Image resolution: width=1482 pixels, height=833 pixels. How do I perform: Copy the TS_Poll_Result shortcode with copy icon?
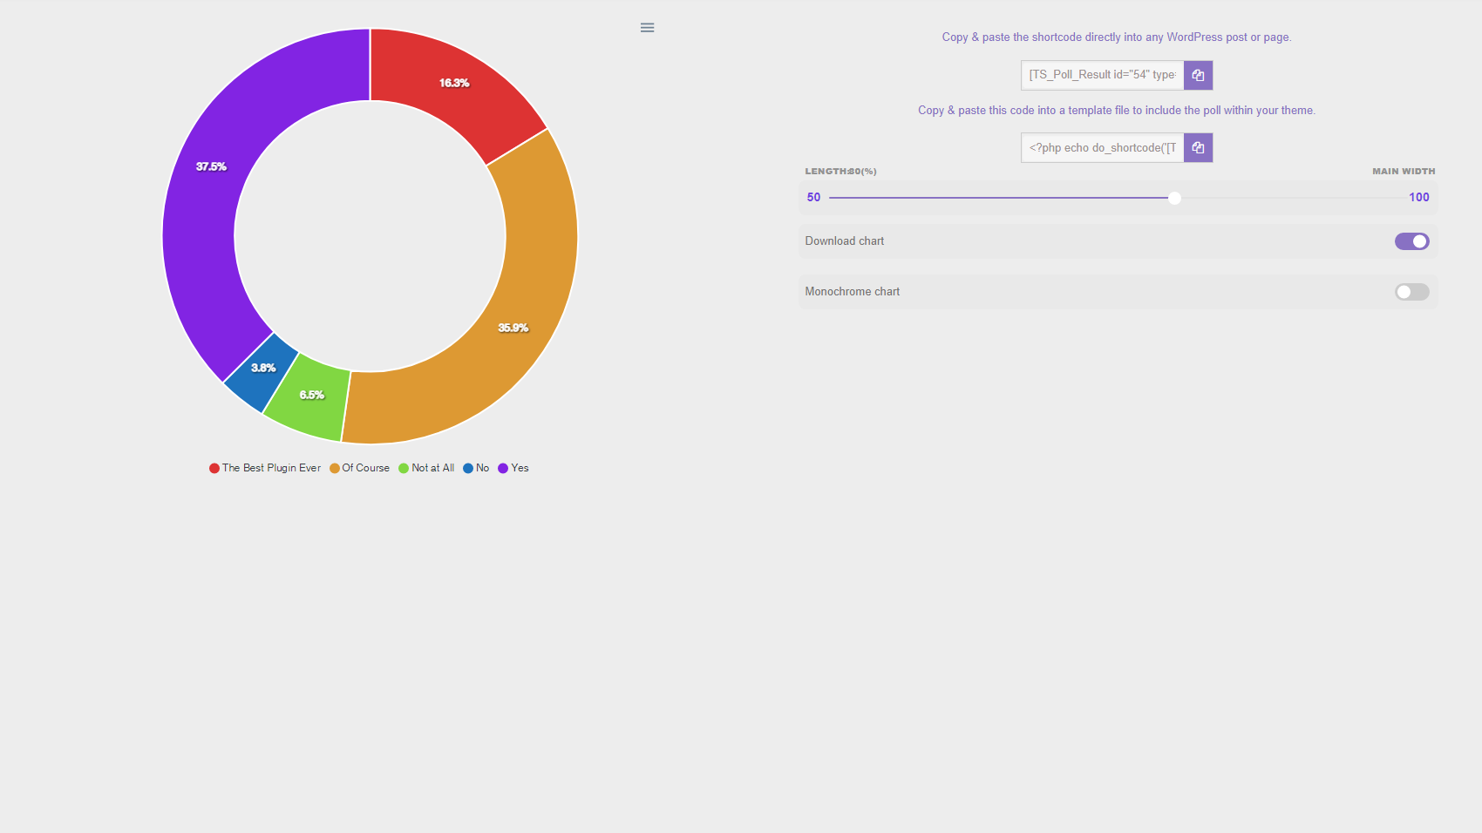1198,75
